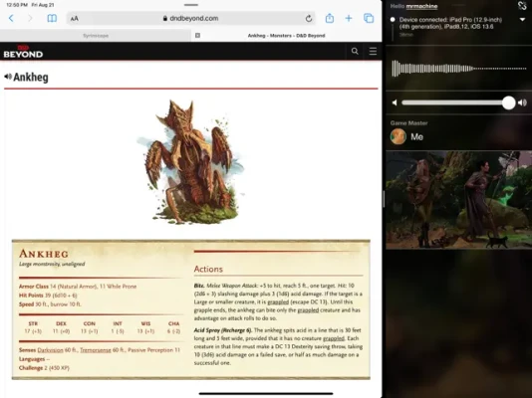The image size is (532, 398).
Task: Click the Actions section heading
Action: coord(208,269)
